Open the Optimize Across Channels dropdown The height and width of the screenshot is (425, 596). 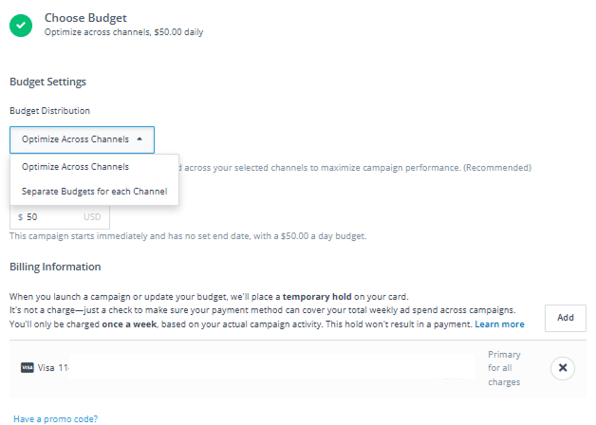coord(82,139)
